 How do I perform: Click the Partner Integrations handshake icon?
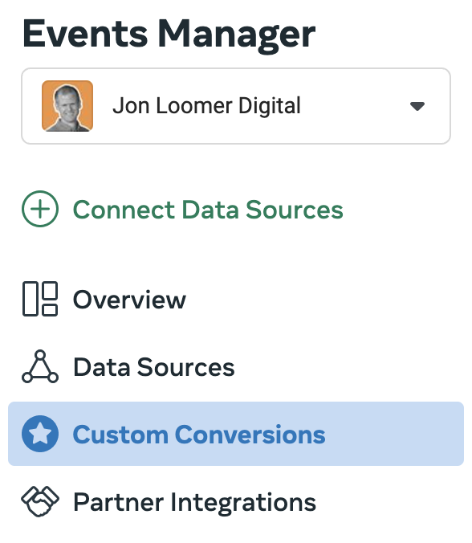(40, 501)
